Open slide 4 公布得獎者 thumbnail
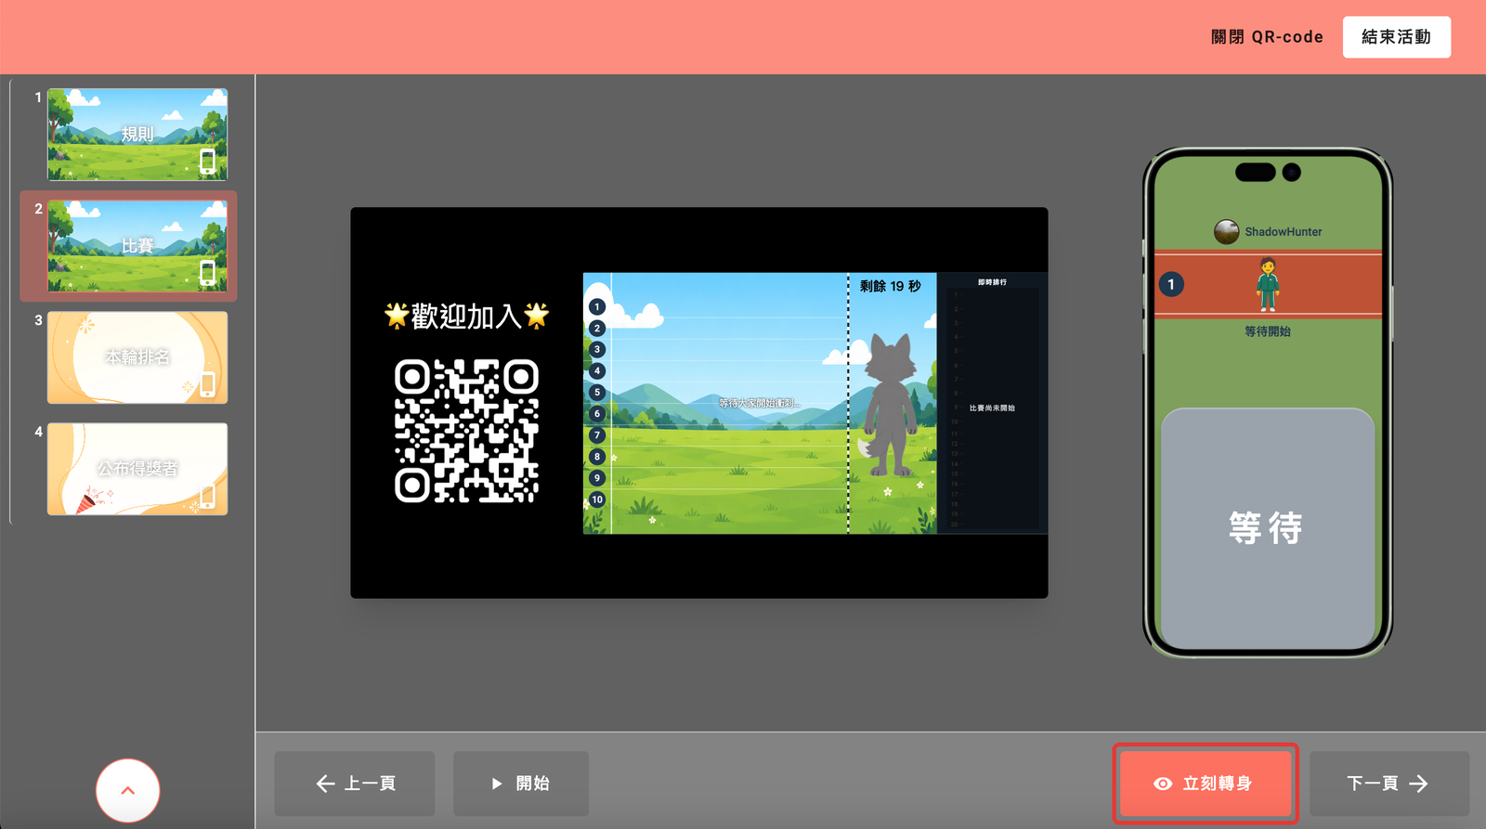The image size is (1486, 829). 137,469
